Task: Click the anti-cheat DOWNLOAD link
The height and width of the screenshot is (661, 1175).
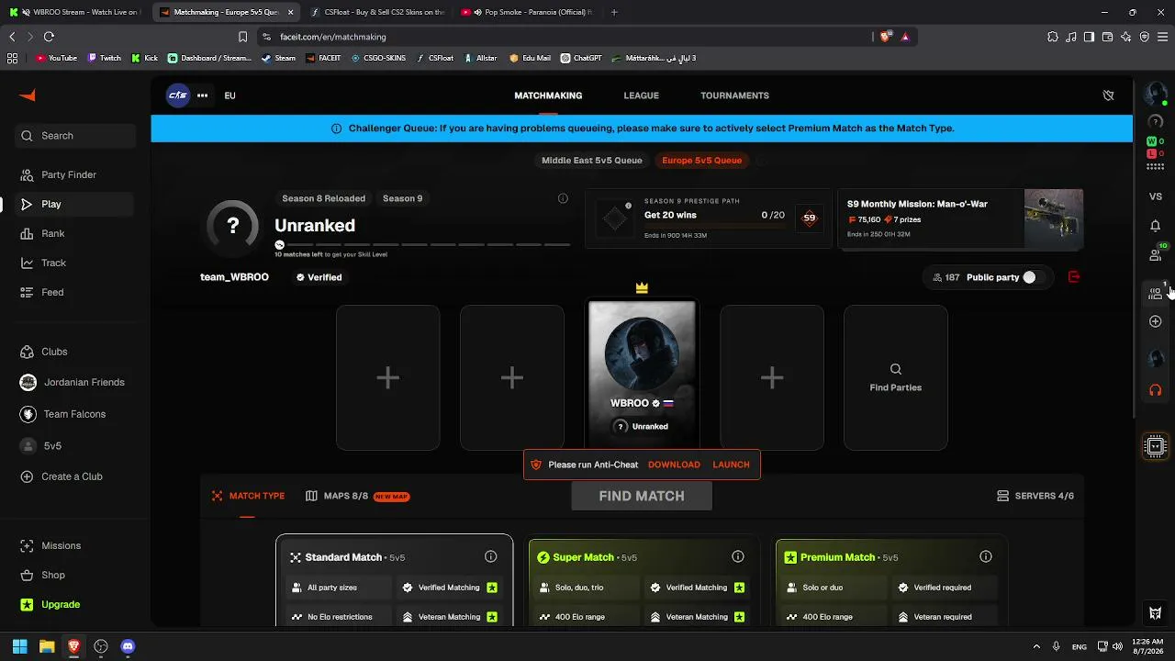Action: [674, 465]
